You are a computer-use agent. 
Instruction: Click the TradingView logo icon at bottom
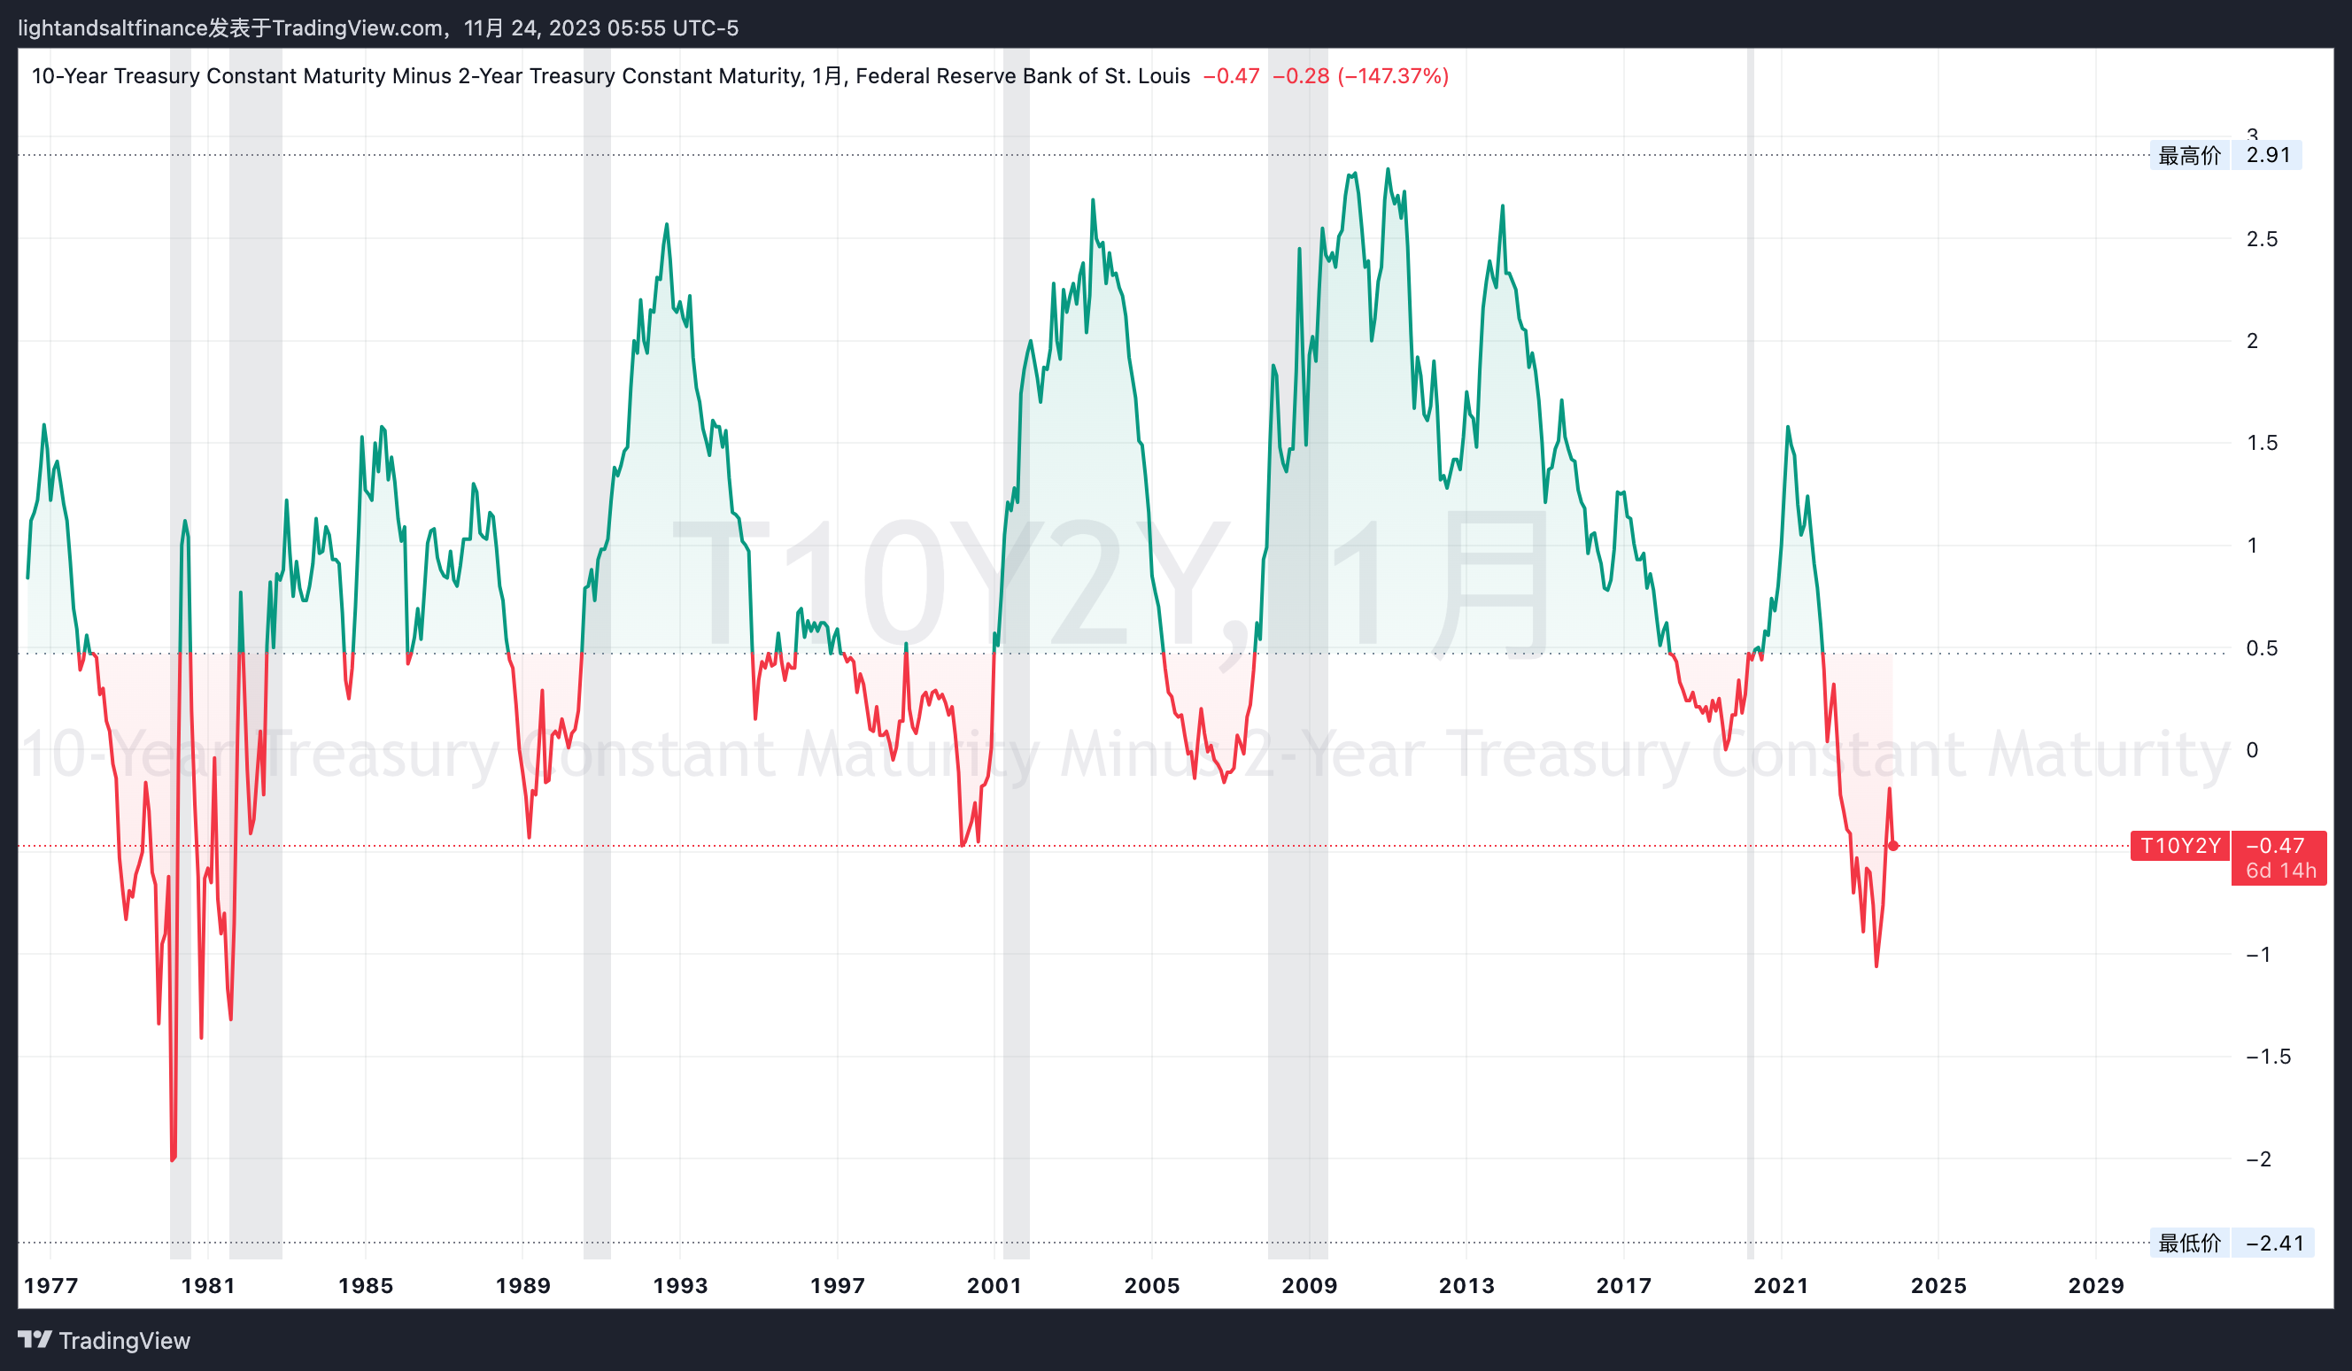(x=35, y=1340)
